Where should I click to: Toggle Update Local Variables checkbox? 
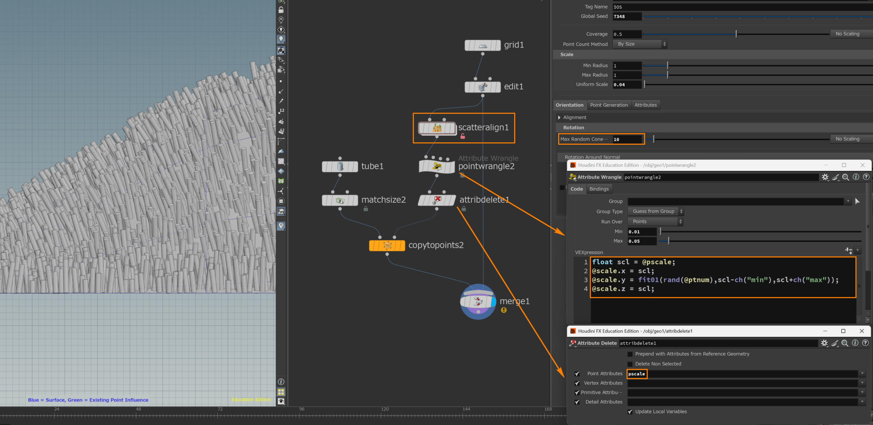tap(630, 412)
